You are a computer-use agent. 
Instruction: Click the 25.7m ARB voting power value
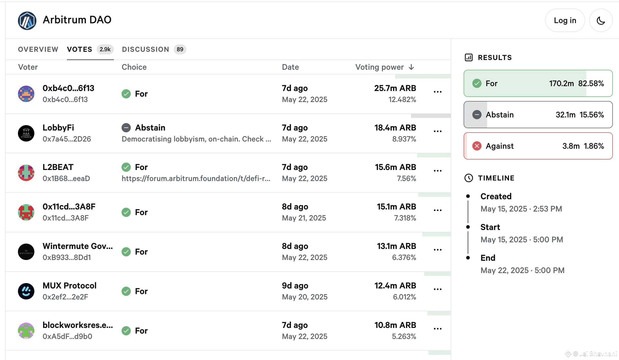395,88
